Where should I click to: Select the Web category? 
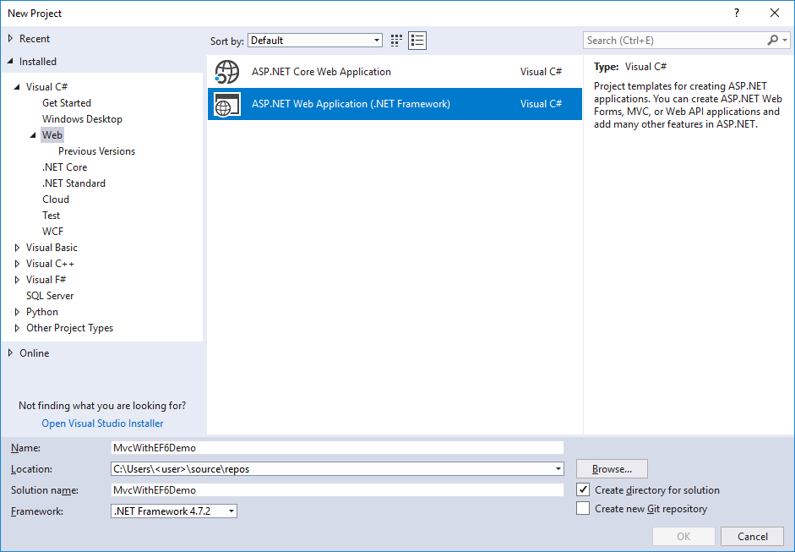(x=52, y=135)
